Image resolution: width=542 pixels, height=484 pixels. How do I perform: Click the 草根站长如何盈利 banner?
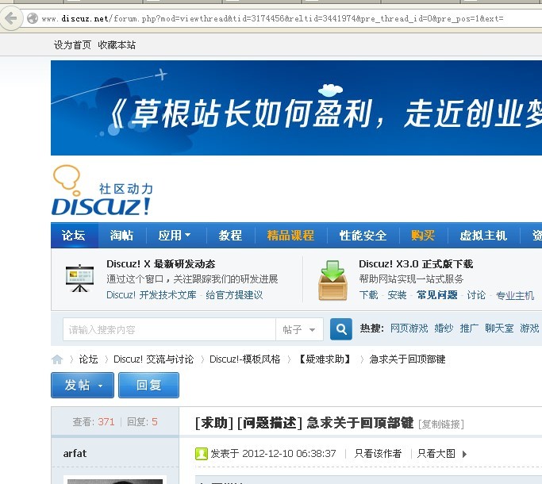[x=297, y=108]
